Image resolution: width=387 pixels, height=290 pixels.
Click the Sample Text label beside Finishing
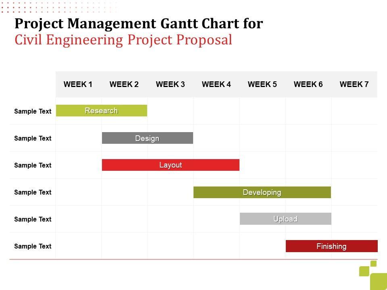(33, 246)
